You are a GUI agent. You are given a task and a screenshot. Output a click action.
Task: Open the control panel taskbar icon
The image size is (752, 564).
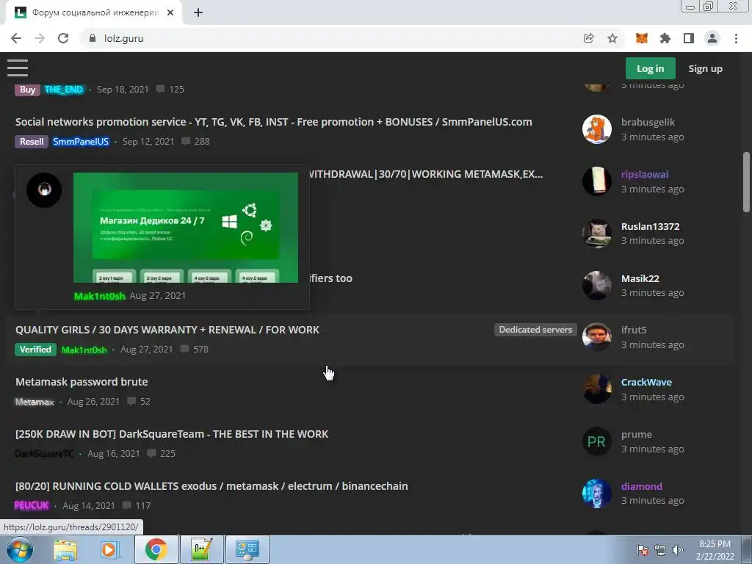[x=247, y=549]
